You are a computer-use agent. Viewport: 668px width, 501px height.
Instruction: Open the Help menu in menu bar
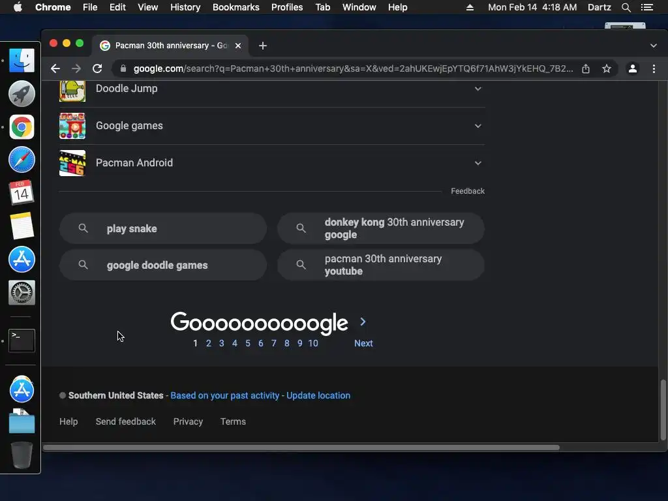(397, 7)
